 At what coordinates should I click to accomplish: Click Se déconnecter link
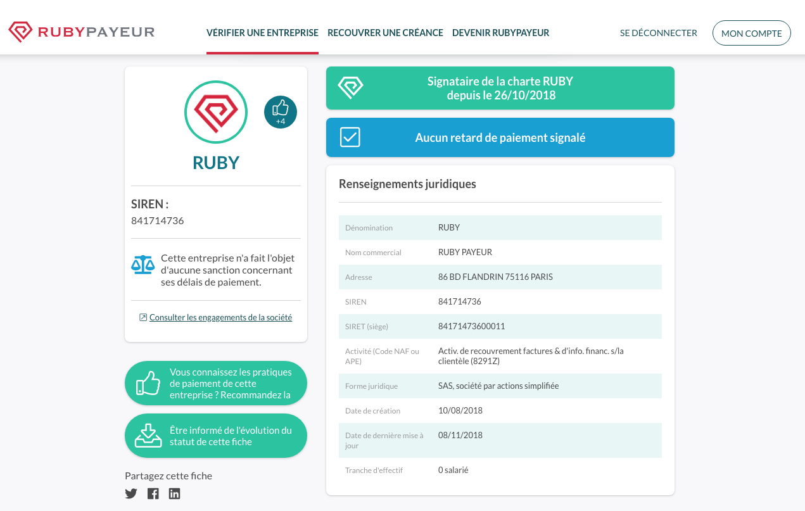(x=659, y=33)
